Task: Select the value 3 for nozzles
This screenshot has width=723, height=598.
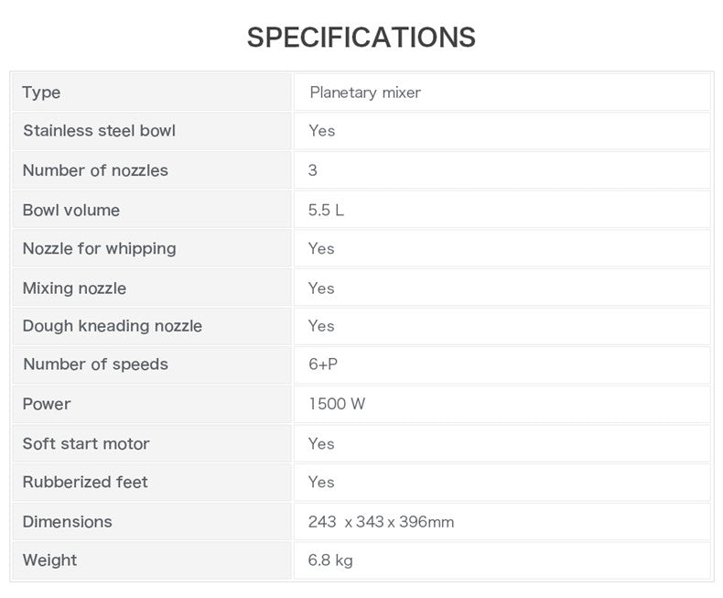Action: point(313,170)
